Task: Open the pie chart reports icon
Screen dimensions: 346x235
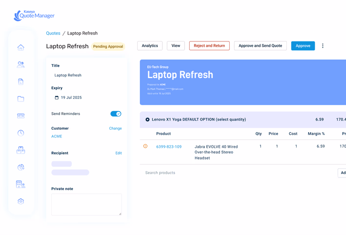Action: coord(21,167)
